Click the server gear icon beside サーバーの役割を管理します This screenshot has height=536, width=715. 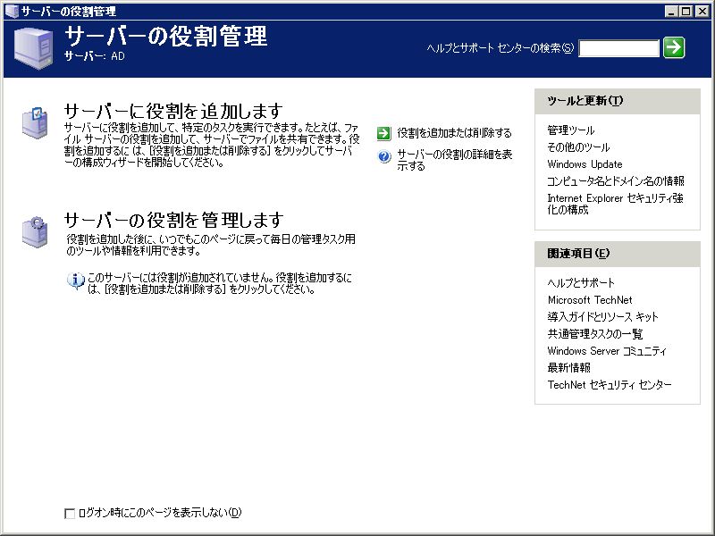point(35,232)
